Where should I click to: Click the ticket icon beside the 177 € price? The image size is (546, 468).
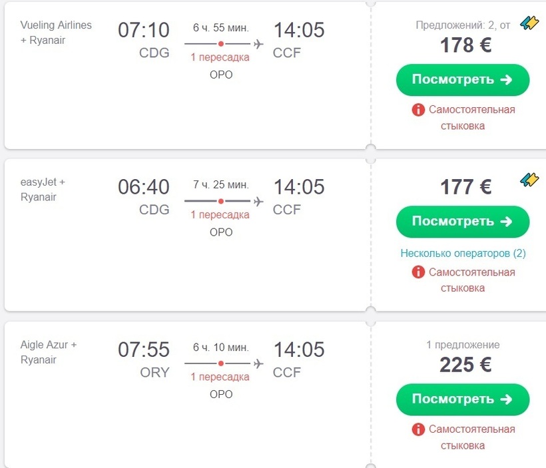(529, 180)
